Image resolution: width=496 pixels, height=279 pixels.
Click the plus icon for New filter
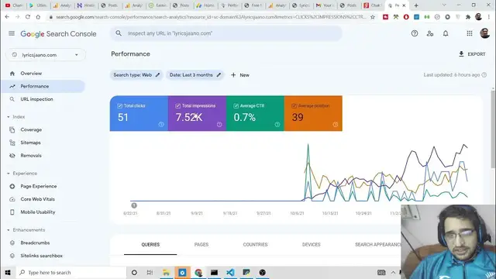point(233,75)
